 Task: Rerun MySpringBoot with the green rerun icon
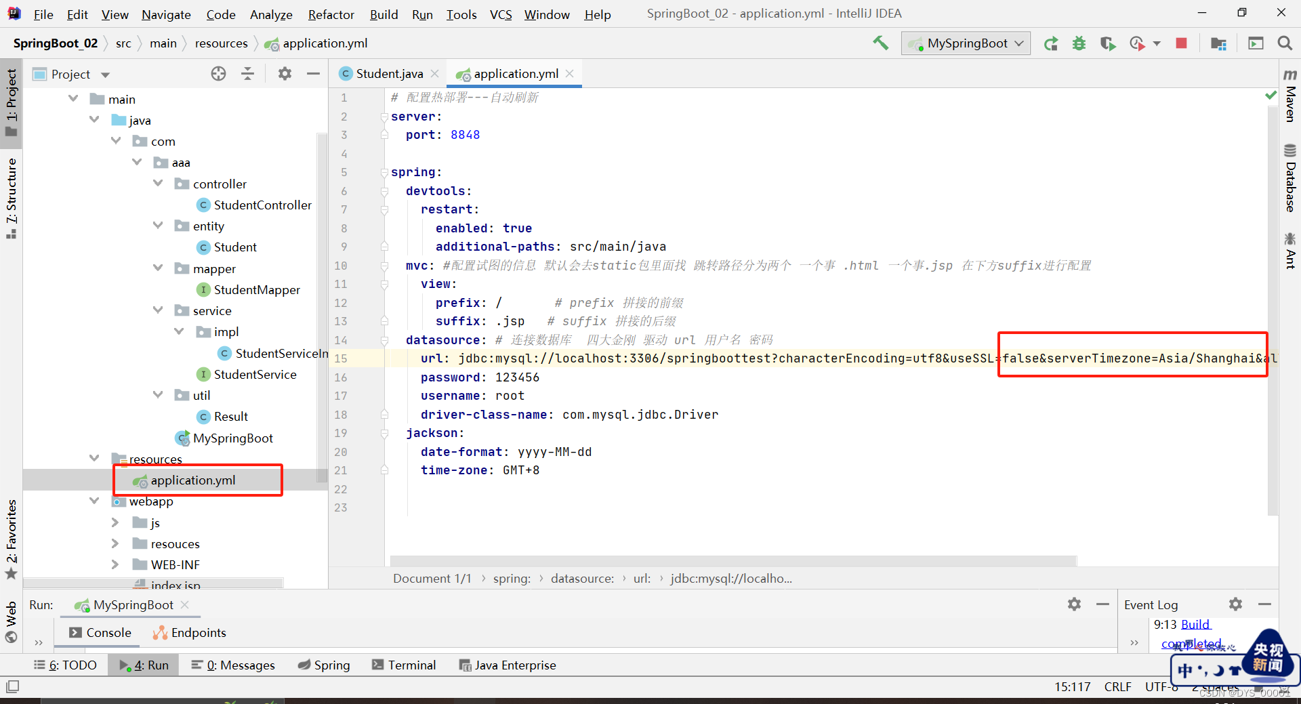click(x=1051, y=44)
